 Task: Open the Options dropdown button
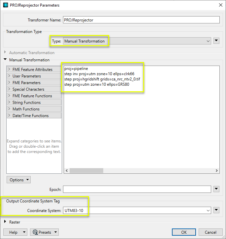(x=18, y=180)
